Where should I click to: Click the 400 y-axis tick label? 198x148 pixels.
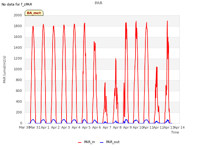coord(19,101)
